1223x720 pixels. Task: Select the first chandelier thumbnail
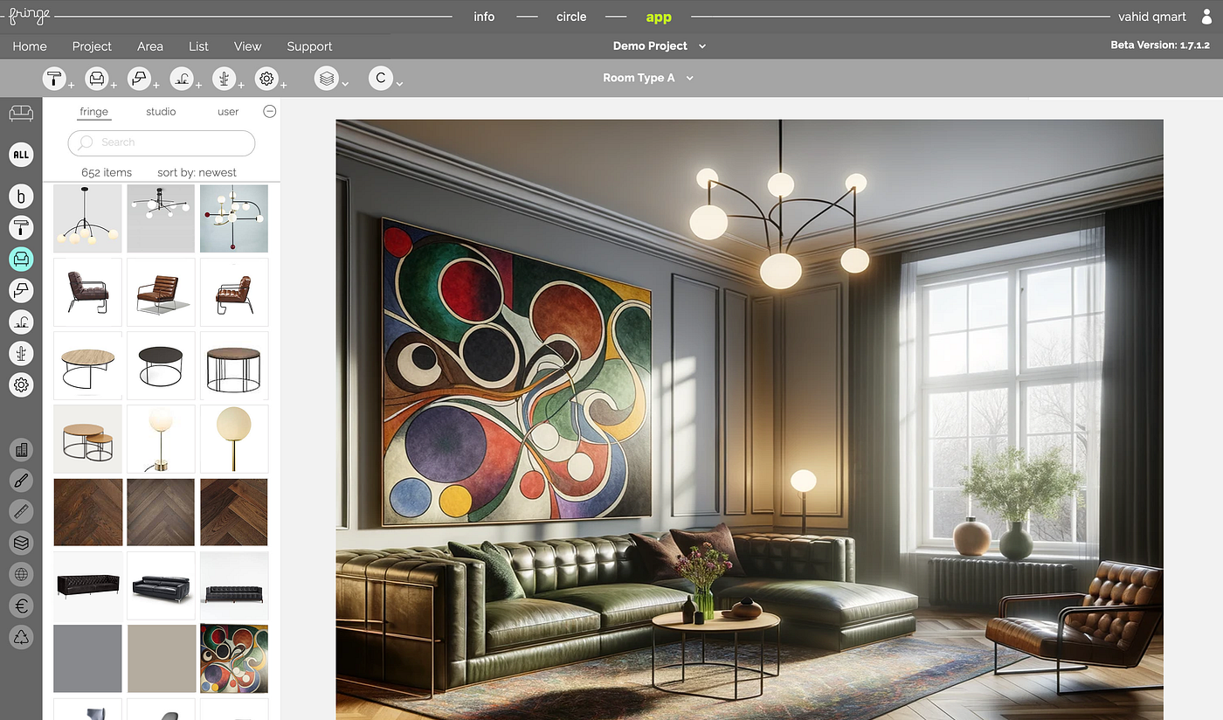87,218
